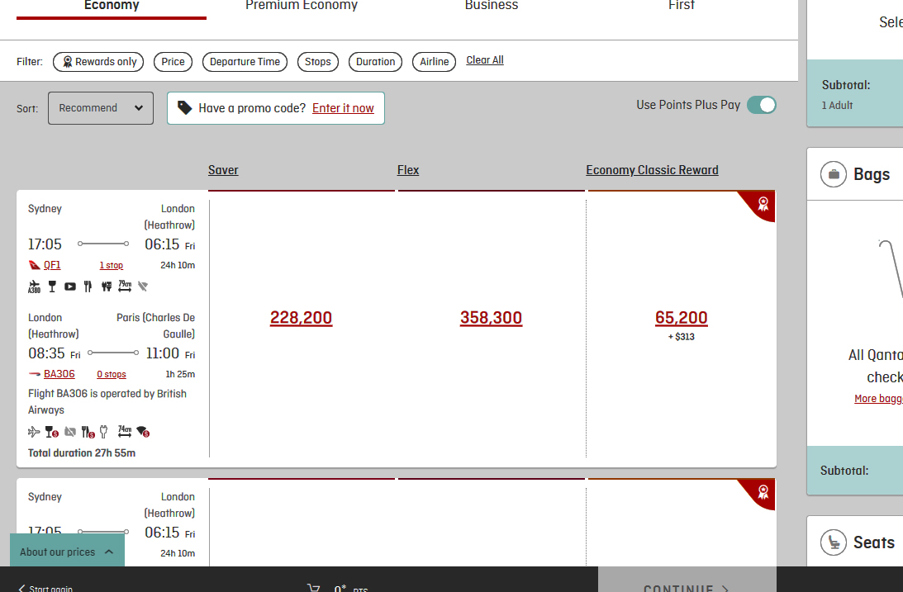Click the power outlet icon for BA306
This screenshot has width=903, height=592.
click(104, 431)
